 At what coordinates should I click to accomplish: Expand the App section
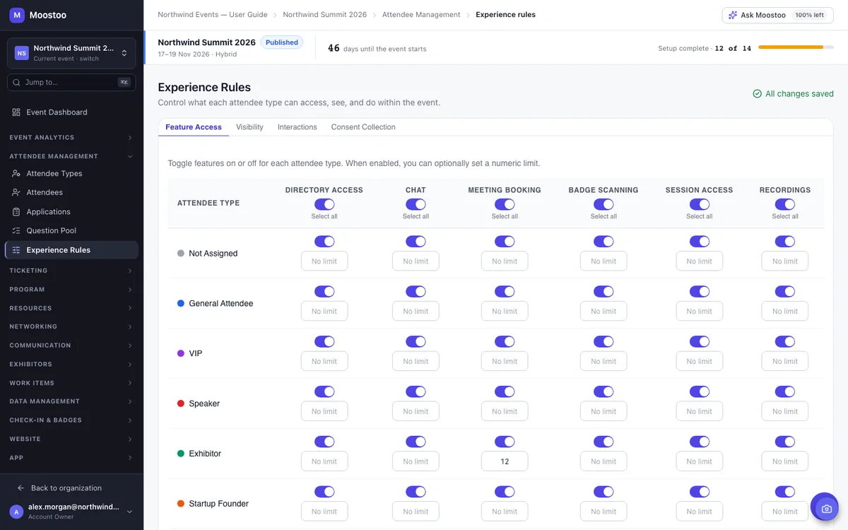point(71,458)
